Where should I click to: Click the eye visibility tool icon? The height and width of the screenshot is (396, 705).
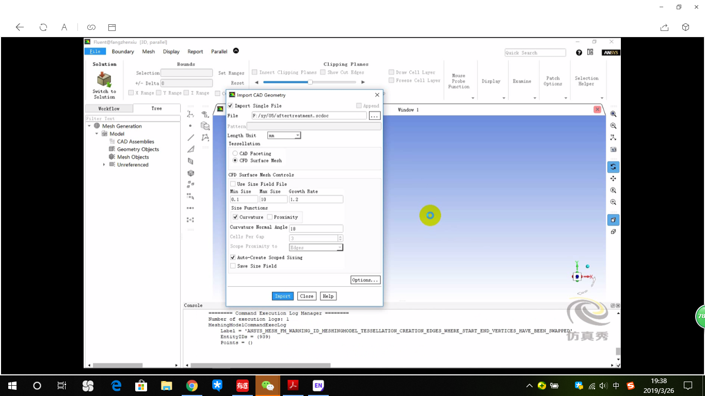click(x=205, y=114)
